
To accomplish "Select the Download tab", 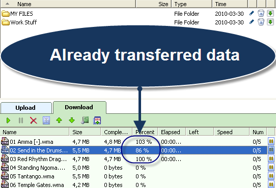I will pos(79,107).
